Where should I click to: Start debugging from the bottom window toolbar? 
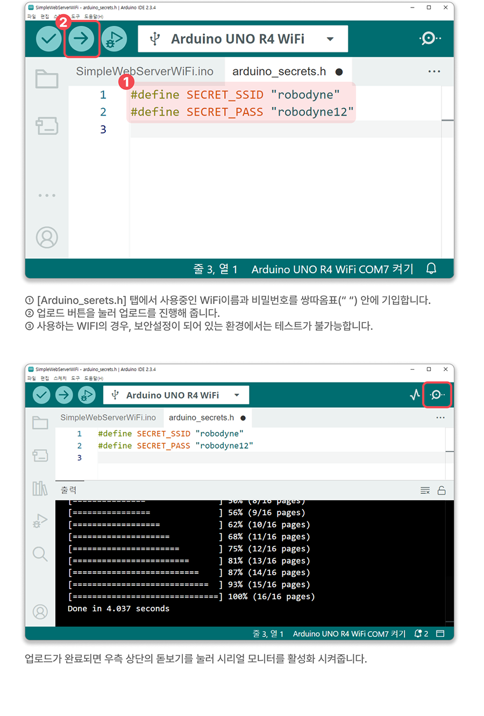[x=86, y=395]
